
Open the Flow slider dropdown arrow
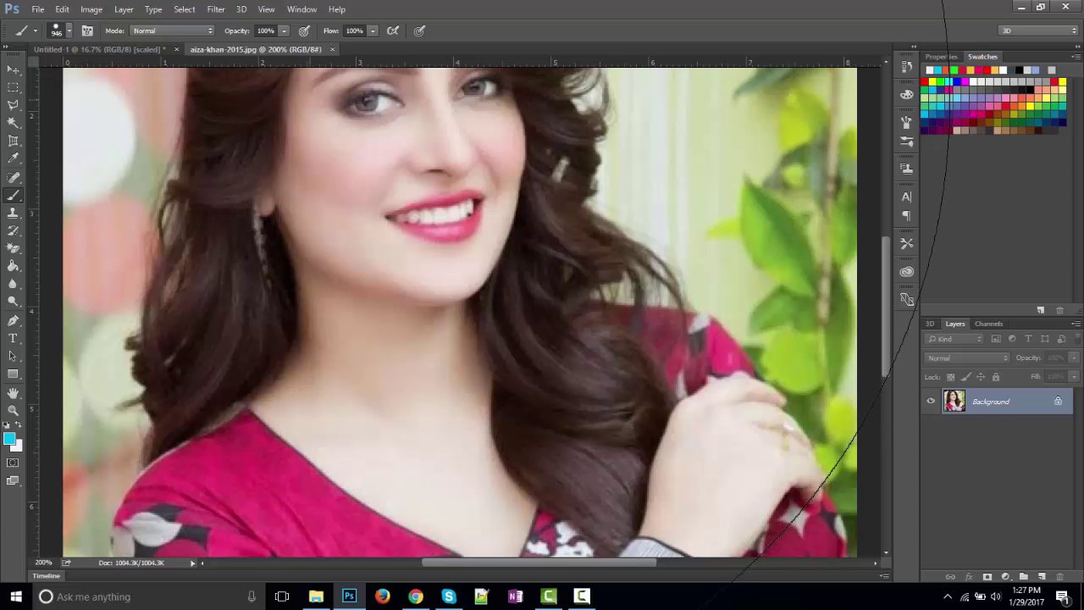tap(372, 30)
